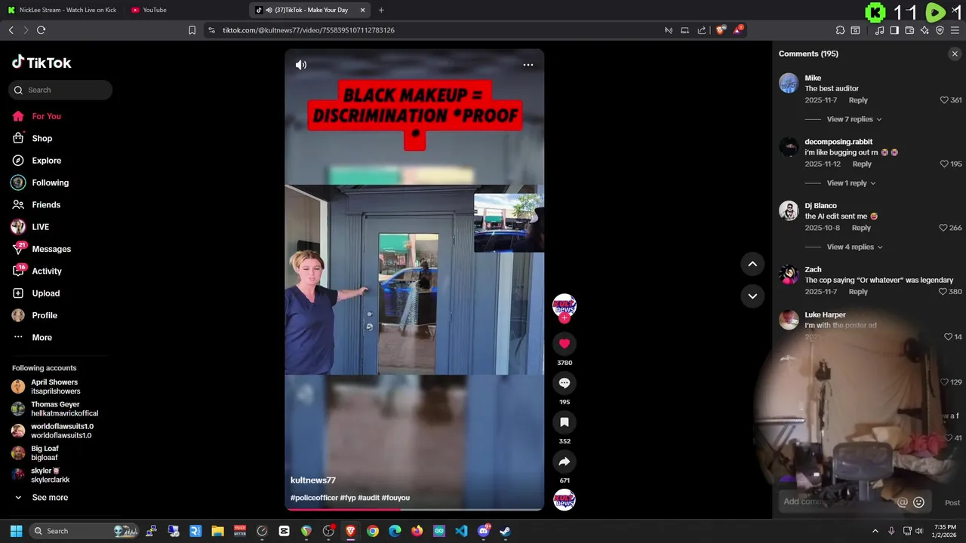Open File Explorer from taskbar
The height and width of the screenshot is (543, 966).
click(x=217, y=531)
